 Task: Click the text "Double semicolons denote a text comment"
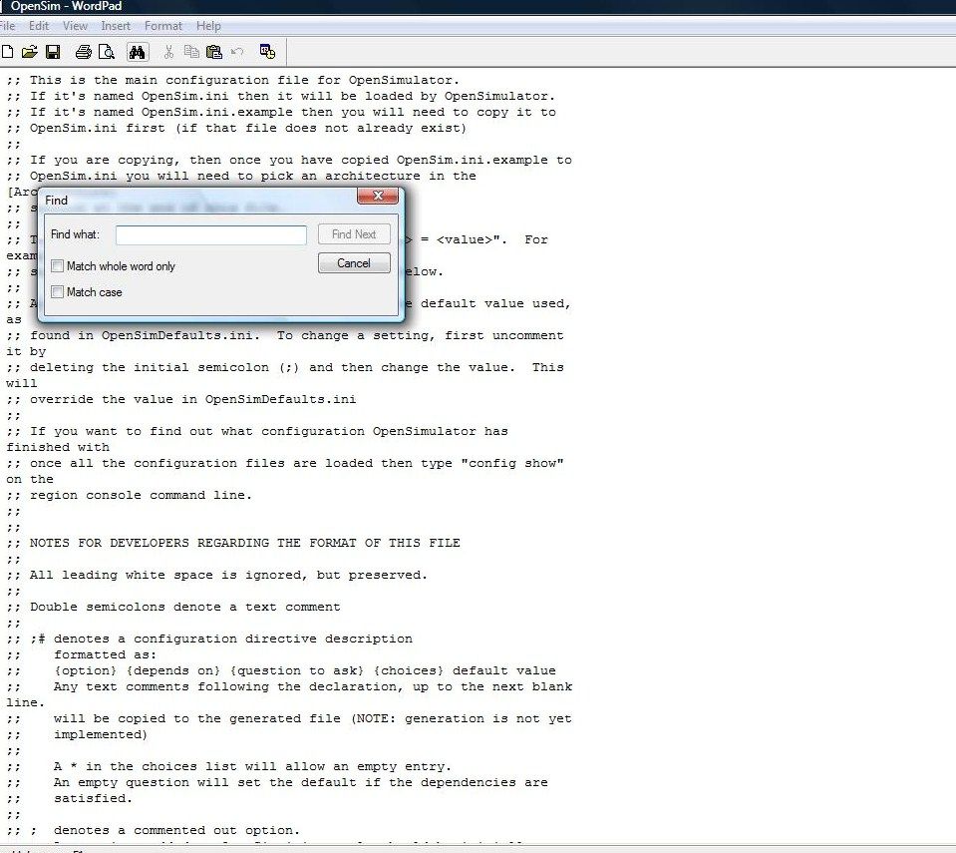click(185, 608)
